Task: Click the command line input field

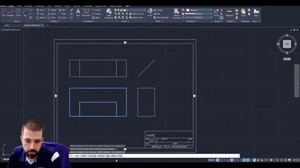Action: (x=154, y=156)
